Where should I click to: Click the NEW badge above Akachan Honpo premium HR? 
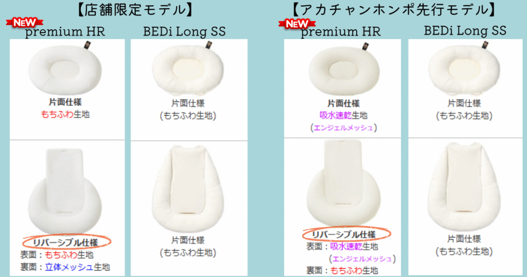tap(297, 24)
